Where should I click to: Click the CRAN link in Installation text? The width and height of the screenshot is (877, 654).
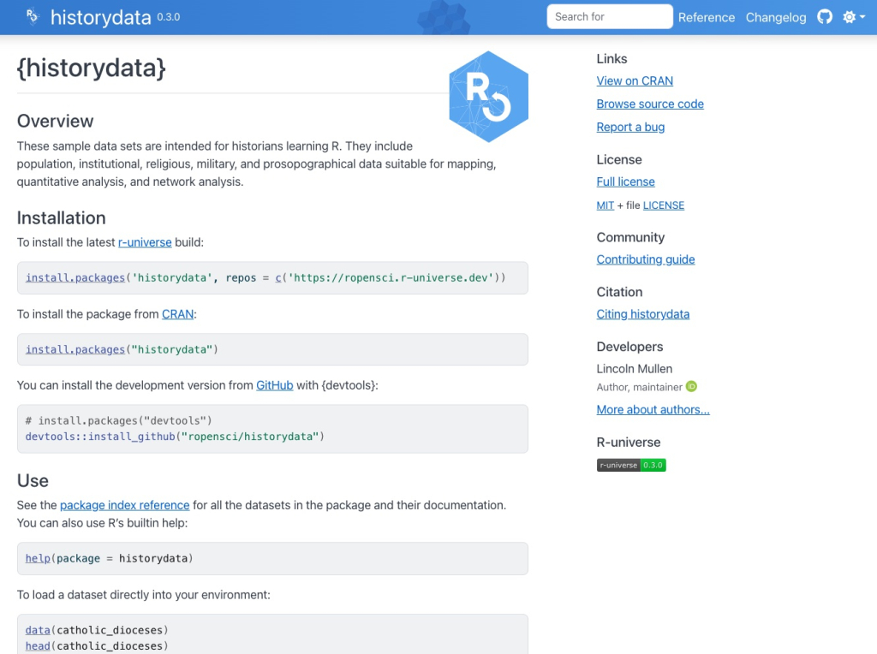[x=178, y=314]
